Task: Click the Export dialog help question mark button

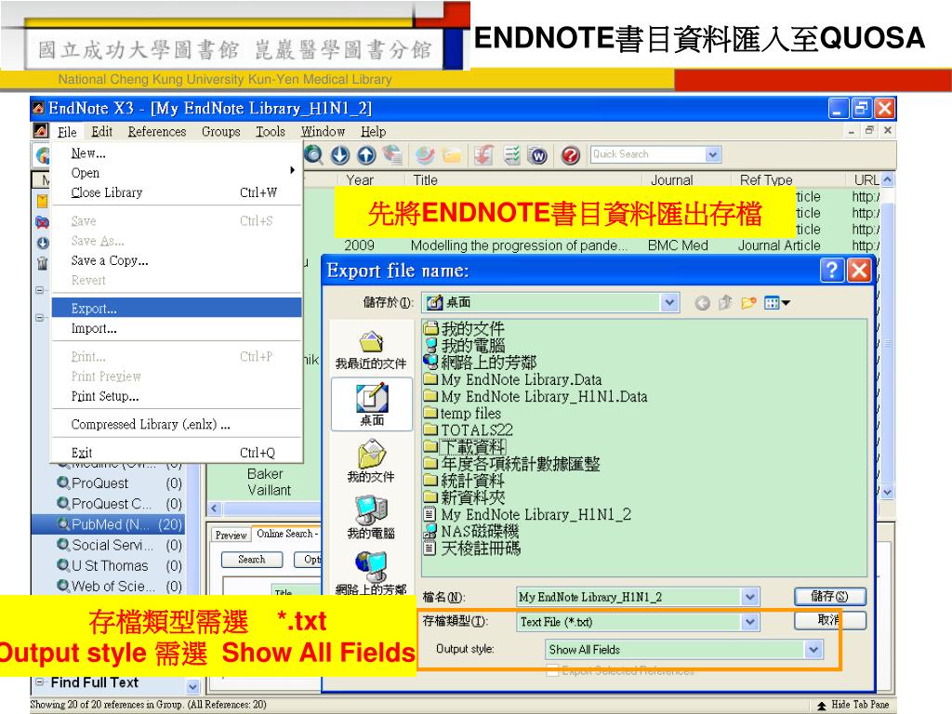Action: 832,271
